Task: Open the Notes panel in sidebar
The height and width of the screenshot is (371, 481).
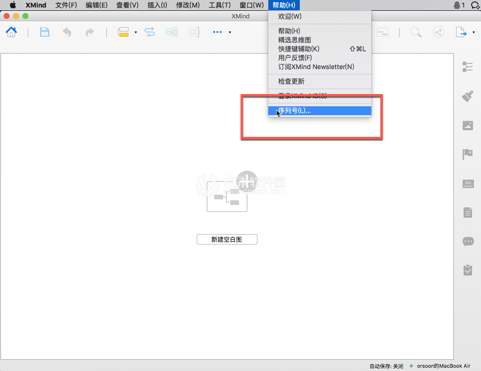Action: 468,213
